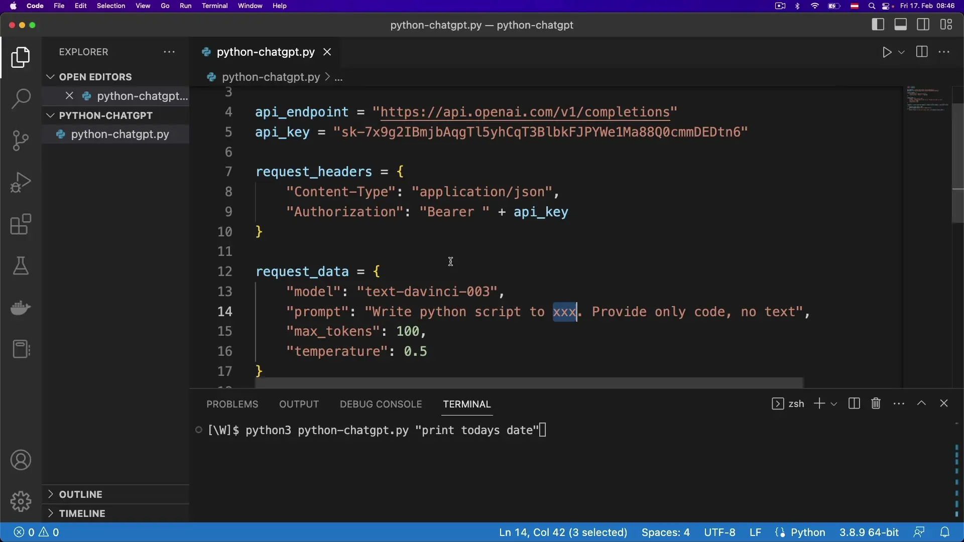Open the Manage gear icon
Image resolution: width=964 pixels, height=542 pixels.
[21, 501]
